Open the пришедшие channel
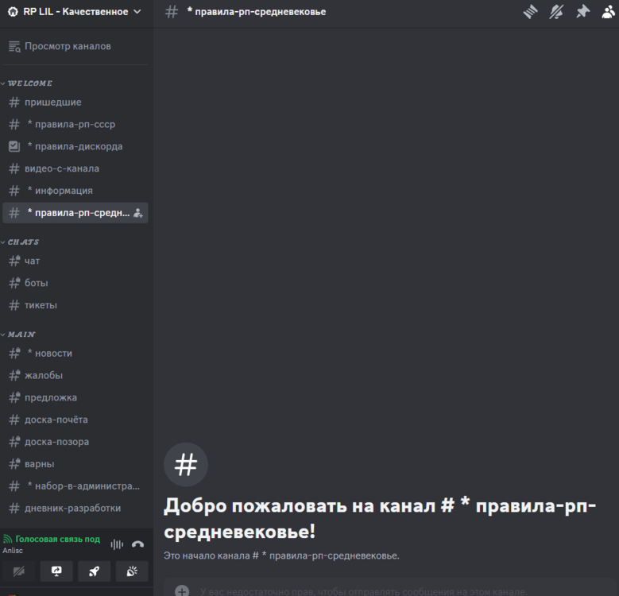This screenshot has width=619, height=596. [75, 103]
